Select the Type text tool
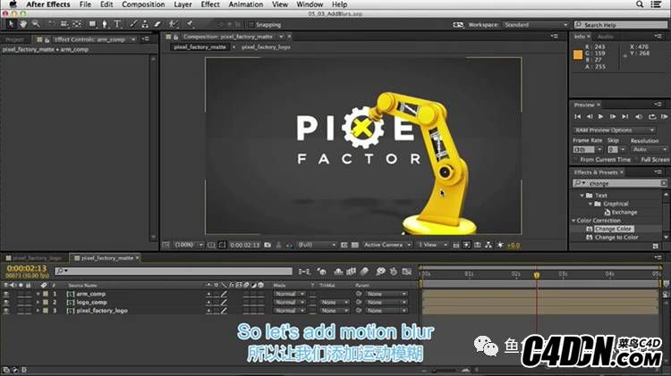Image resolution: width=671 pixels, height=376 pixels. (x=117, y=24)
